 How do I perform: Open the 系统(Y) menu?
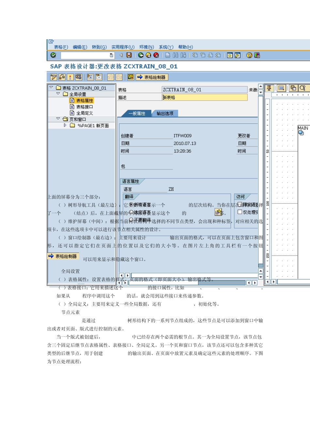click(x=166, y=47)
